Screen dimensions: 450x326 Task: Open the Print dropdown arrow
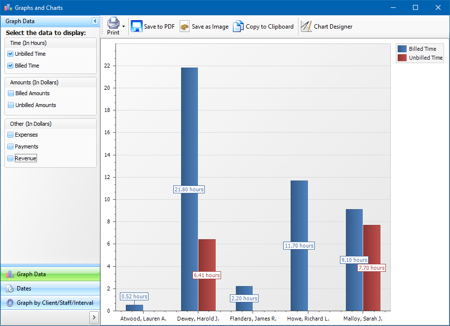[x=123, y=27]
